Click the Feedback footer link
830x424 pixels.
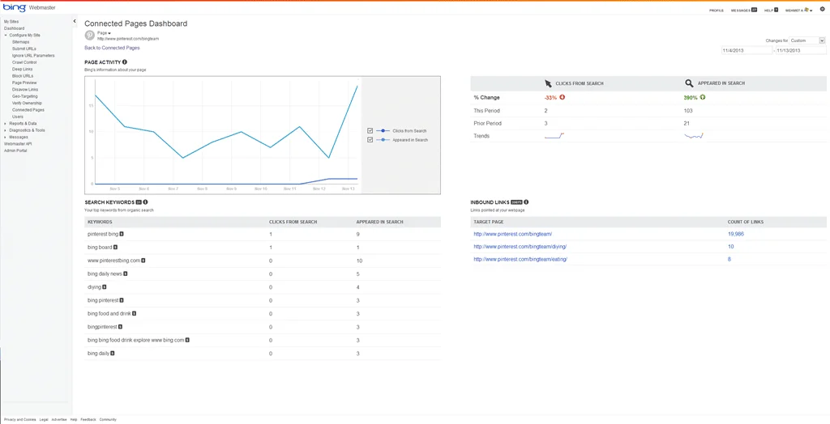coord(88,419)
